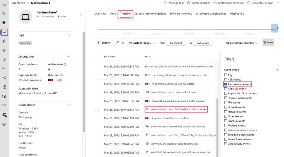Click the From date field
Screen dimensions: 284x157
pyautogui.click(x=176, y=43)
